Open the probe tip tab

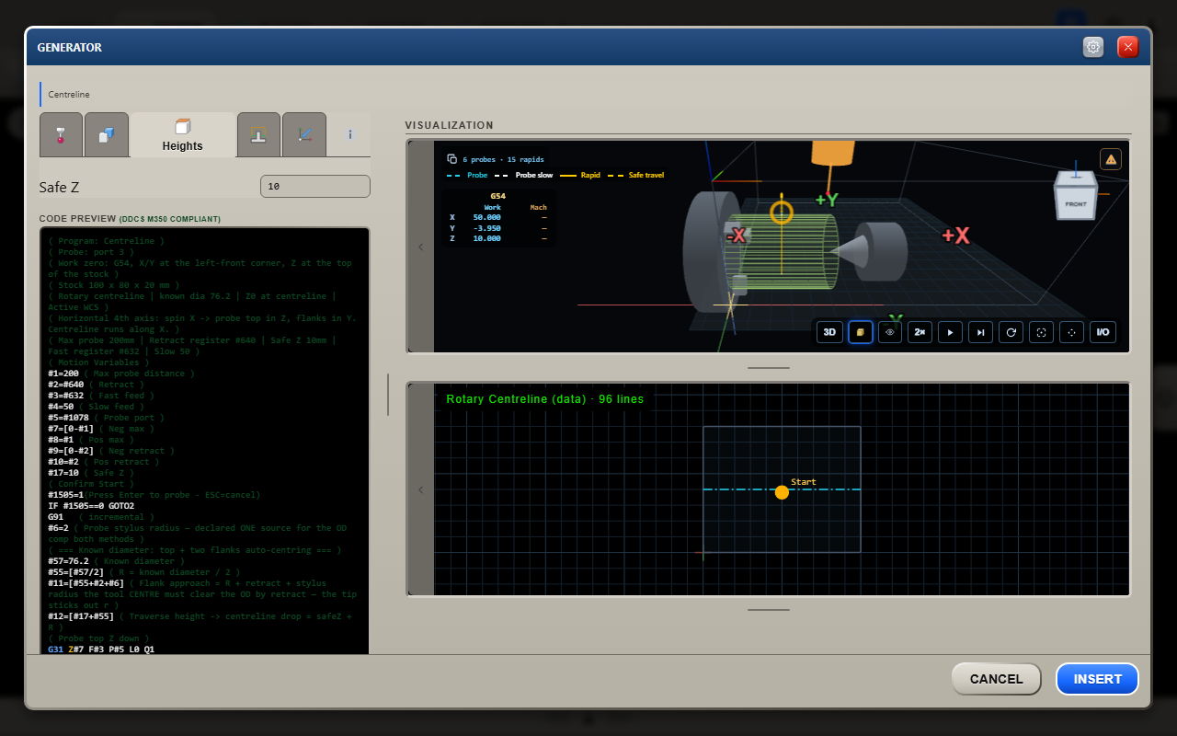coord(61,134)
